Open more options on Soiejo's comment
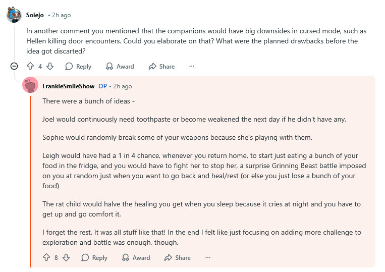 click(192, 66)
